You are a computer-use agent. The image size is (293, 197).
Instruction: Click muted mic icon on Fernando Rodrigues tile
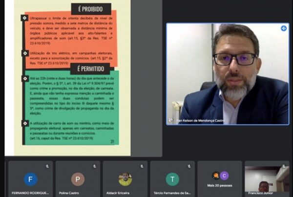click(x=47, y=166)
